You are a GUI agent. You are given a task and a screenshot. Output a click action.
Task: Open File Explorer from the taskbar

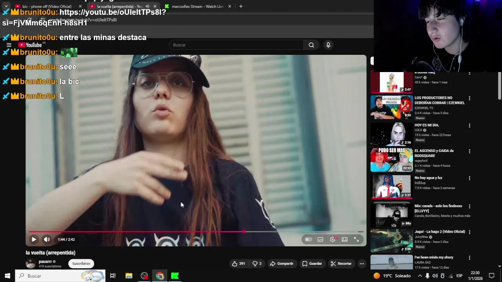point(129,276)
